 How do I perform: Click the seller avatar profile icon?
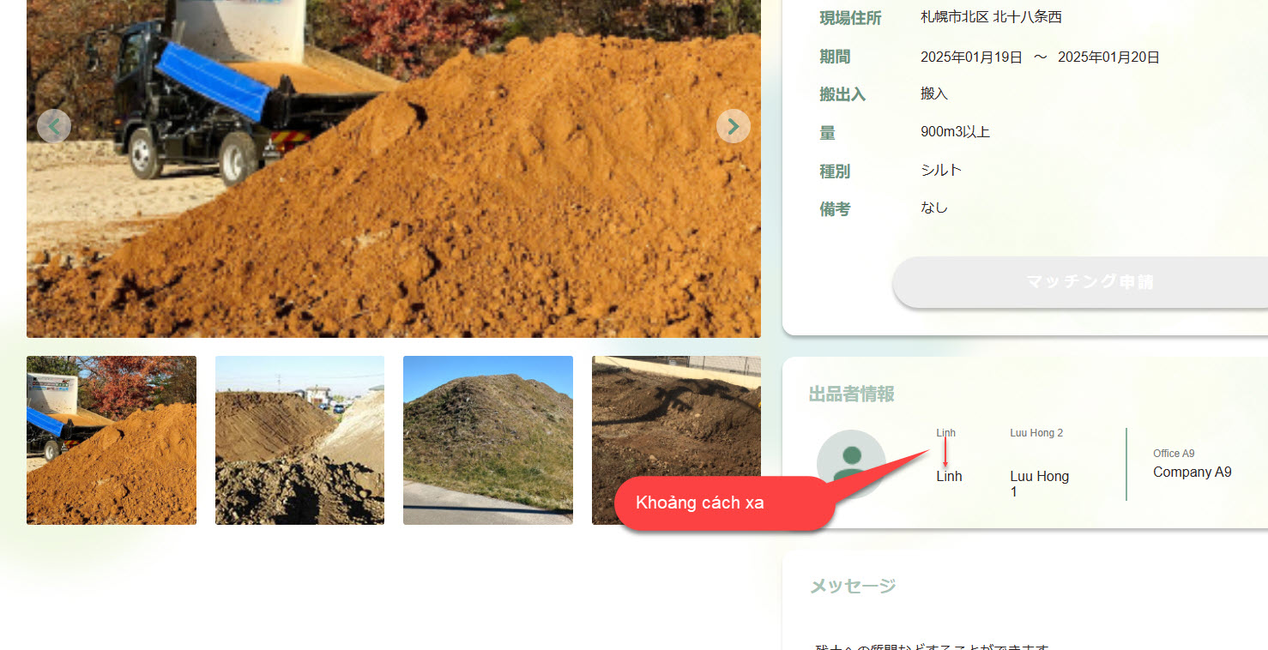click(850, 464)
